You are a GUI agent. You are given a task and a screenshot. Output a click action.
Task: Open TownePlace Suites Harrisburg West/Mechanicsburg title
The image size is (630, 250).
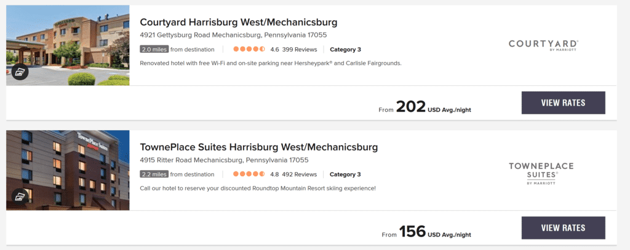258,147
